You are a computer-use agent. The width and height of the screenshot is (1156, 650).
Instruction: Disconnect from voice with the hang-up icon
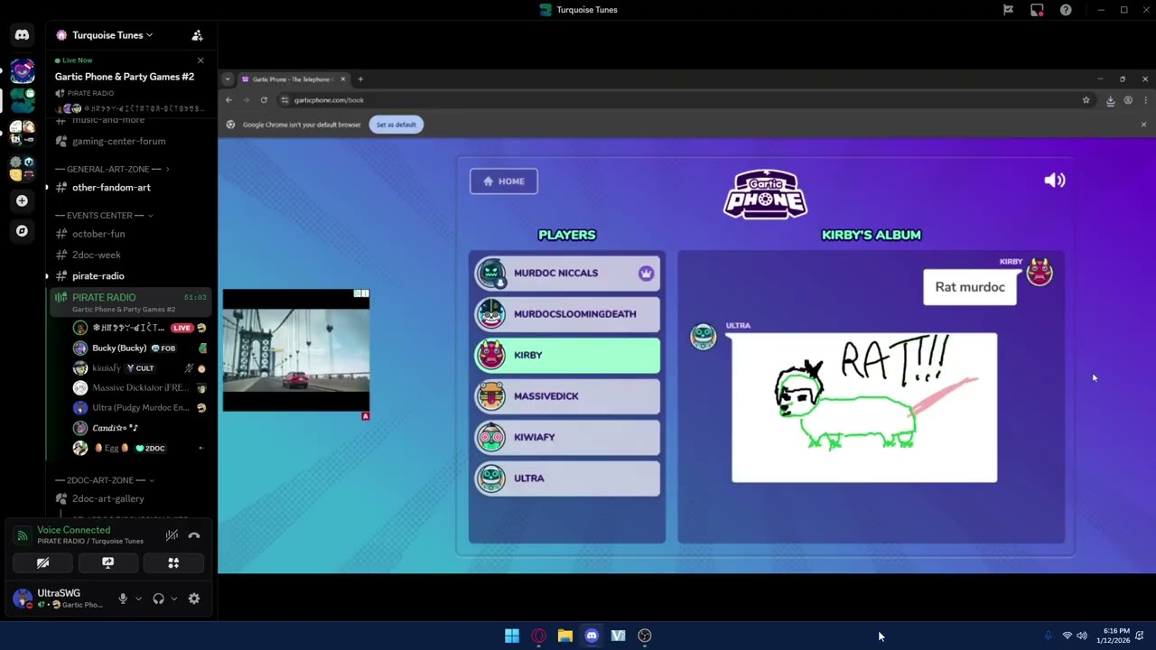point(194,535)
